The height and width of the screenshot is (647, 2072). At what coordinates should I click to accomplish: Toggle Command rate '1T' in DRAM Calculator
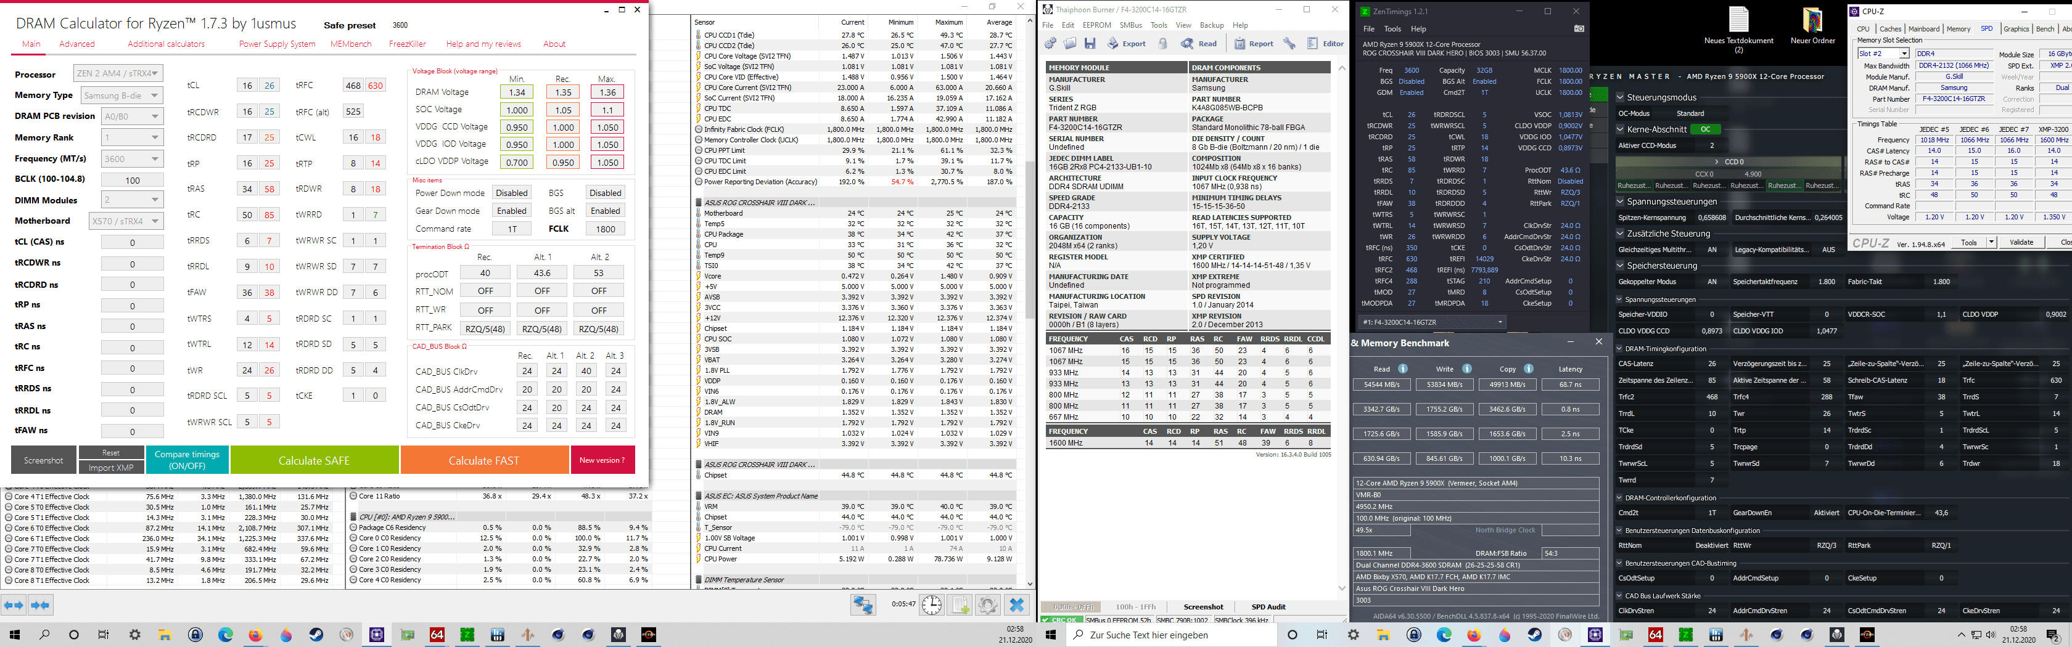[x=512, y=228]
